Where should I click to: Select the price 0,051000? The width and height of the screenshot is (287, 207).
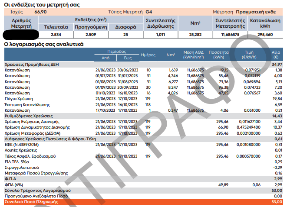pyautogui.click(x=252, y=110)
